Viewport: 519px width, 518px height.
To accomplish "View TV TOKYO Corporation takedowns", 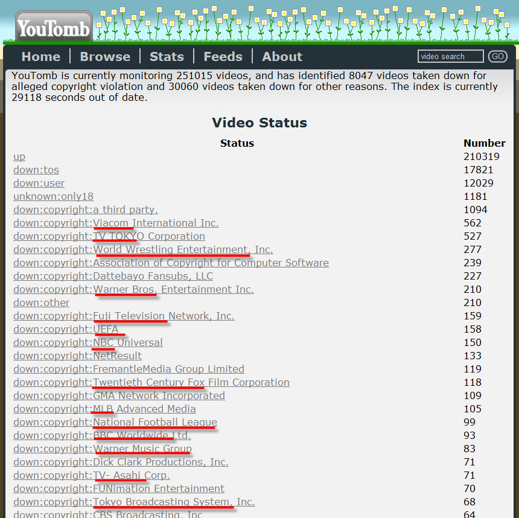I will coord(109,236).
